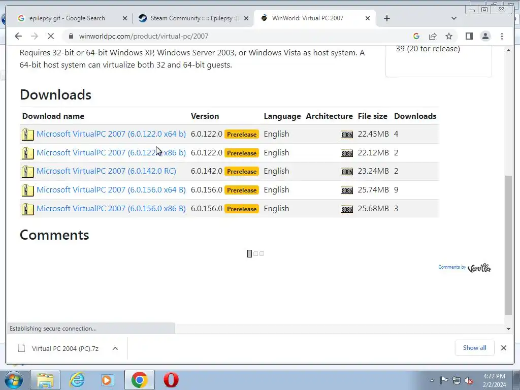520x390 pixels.
Task: Download Microsoft VirtualPC 2007 (6.0.142.0 RC)
Action: (x=106, y=171)
